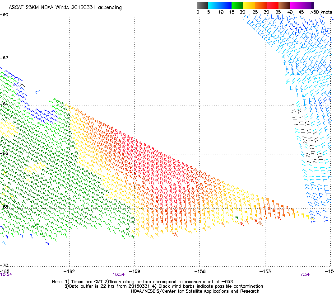Click the dark purple 45-50 knots color band
The image size is (334, 294).
click(x=308, y=5)
